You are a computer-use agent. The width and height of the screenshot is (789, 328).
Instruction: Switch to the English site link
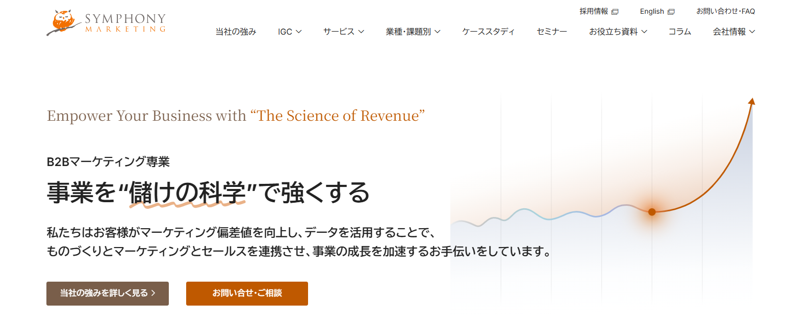652,11
